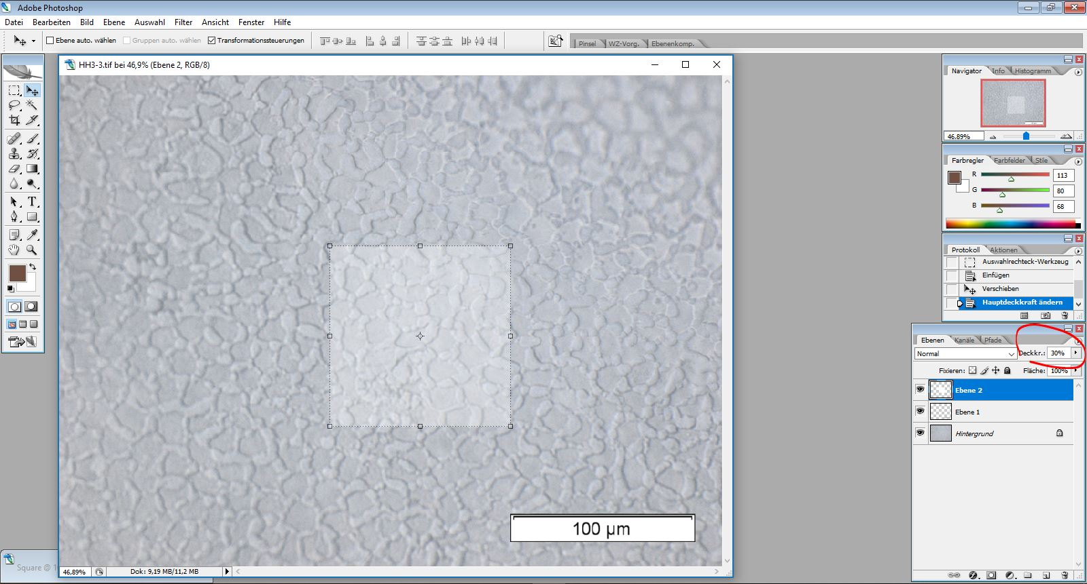Hide the Ebene 2 layer

920,389
